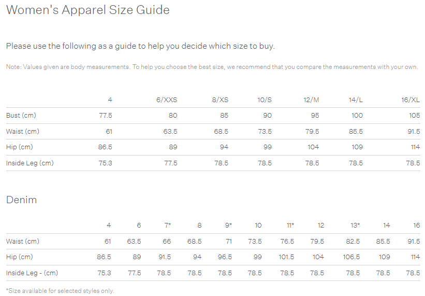Click the Denim section heading
Screen dimensions: 425x296
point(21,200)
